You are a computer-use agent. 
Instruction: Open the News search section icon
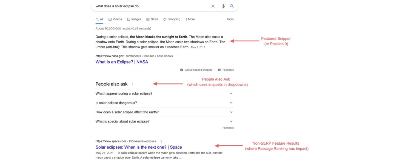point(149,19)
